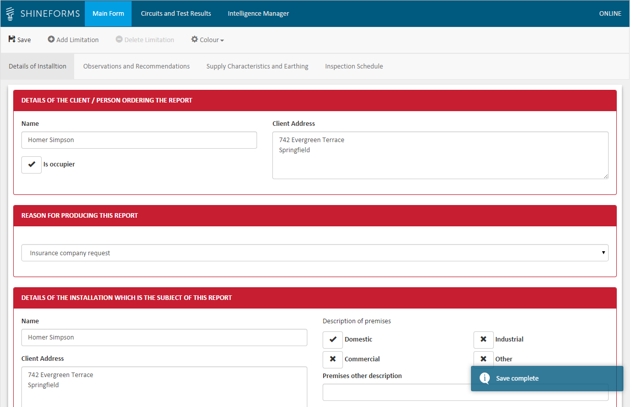Click the Premises other description field
The image size is (630, 407).
click(x=396, y=392)
